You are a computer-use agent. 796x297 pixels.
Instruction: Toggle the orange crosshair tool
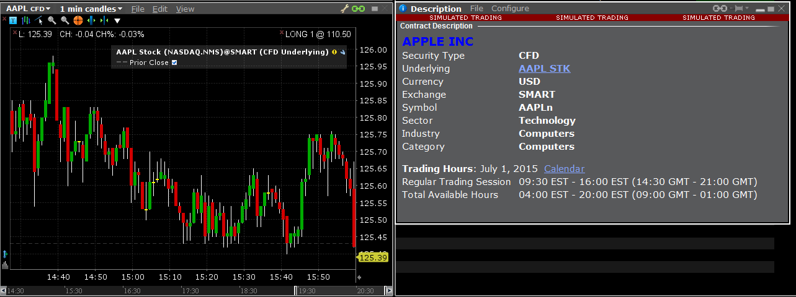tap(78, 20)
